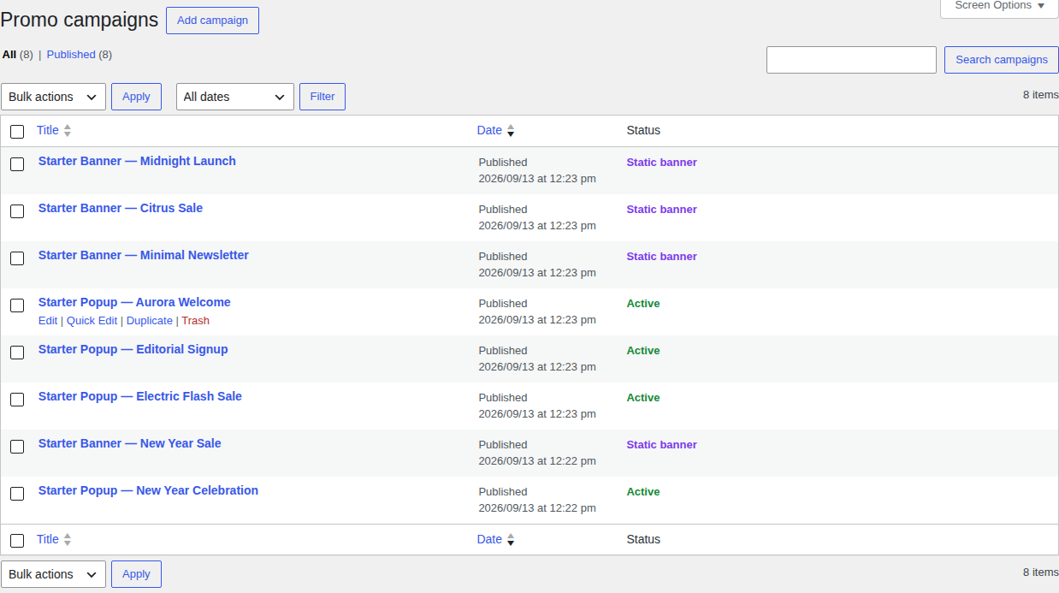Click the bottom Apply button
This screenshot has height=593, width=1059.
pyautogui.click(x=136, y=574)
